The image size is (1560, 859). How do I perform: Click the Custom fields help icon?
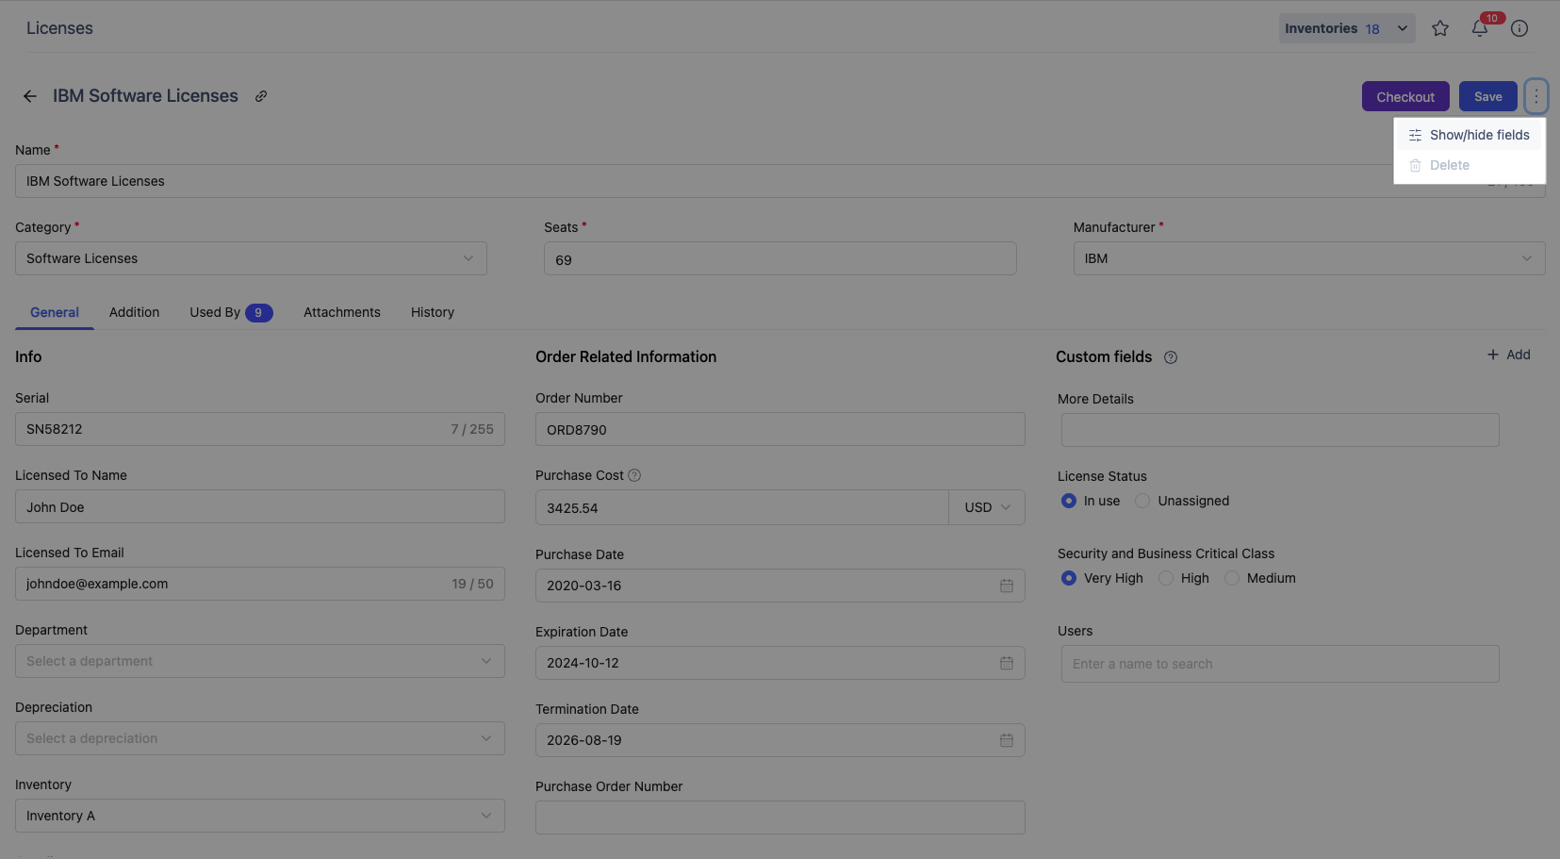pos(1170,357)
